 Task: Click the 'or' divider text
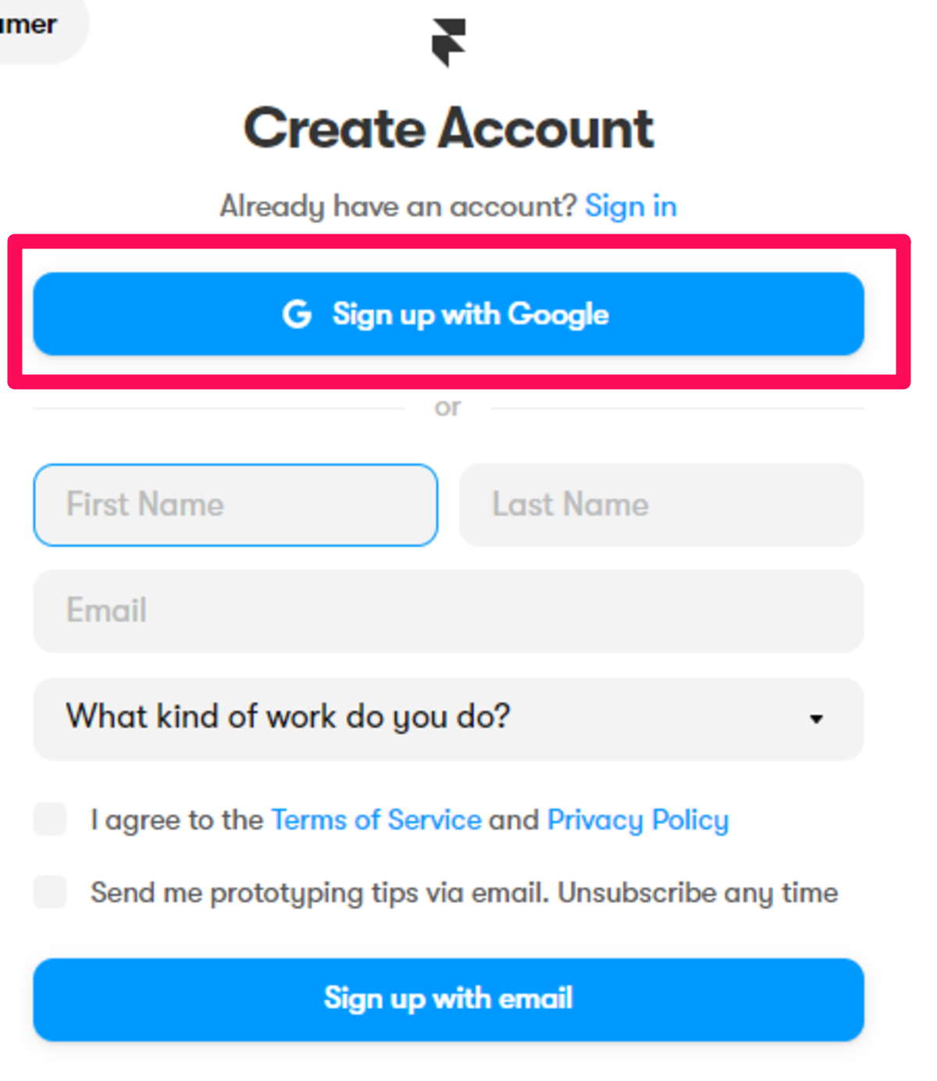[x=448, y=406]
